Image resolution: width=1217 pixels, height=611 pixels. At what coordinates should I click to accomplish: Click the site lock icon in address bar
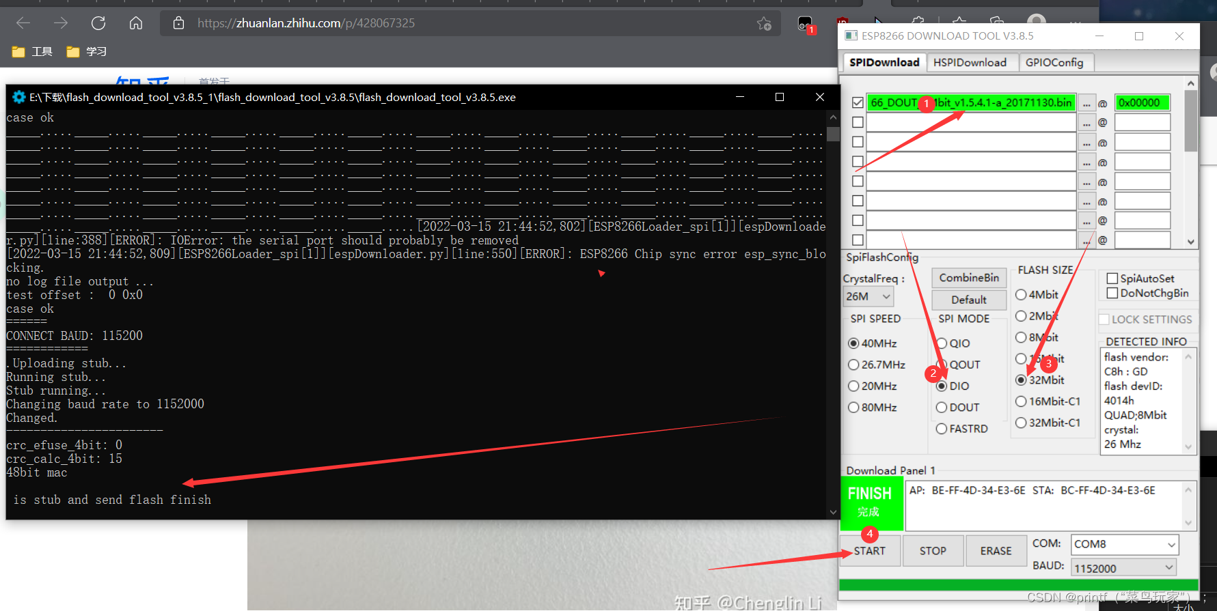click(x=178, y=23)
